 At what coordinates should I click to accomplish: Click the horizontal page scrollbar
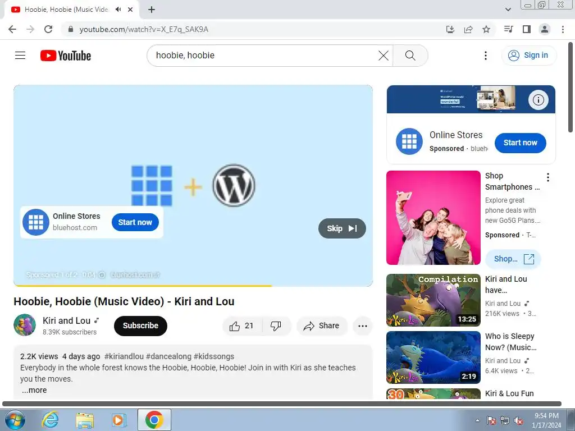[x=282, y=404]
